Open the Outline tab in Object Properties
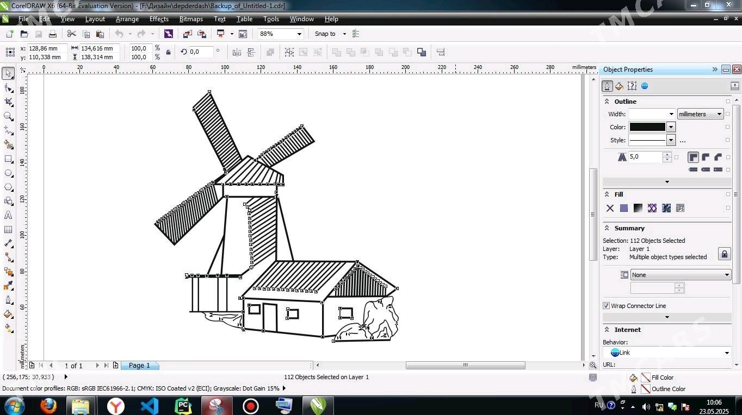742x415 pixels. click(607, 86)
